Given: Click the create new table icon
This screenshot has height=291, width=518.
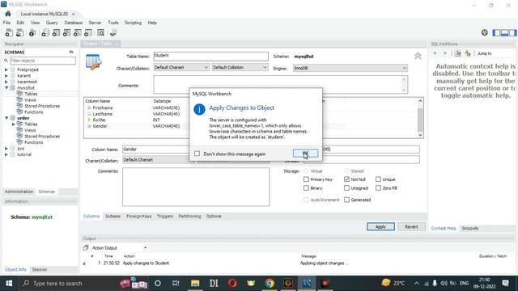Looking at the screenshot, I should 56,32.
